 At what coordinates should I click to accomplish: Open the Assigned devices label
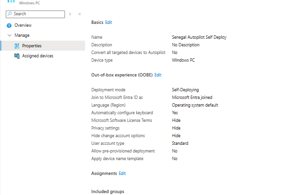point(38,56)
